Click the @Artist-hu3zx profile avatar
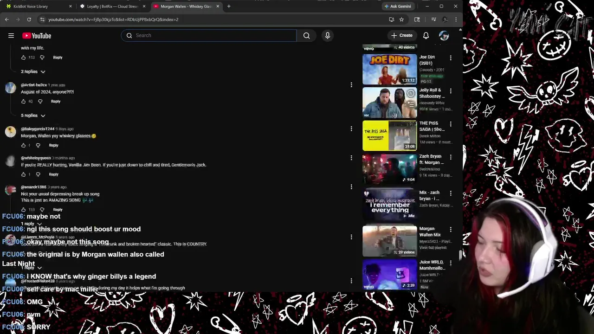Screen dimensions: 594x334 click(x=10, y=88)
